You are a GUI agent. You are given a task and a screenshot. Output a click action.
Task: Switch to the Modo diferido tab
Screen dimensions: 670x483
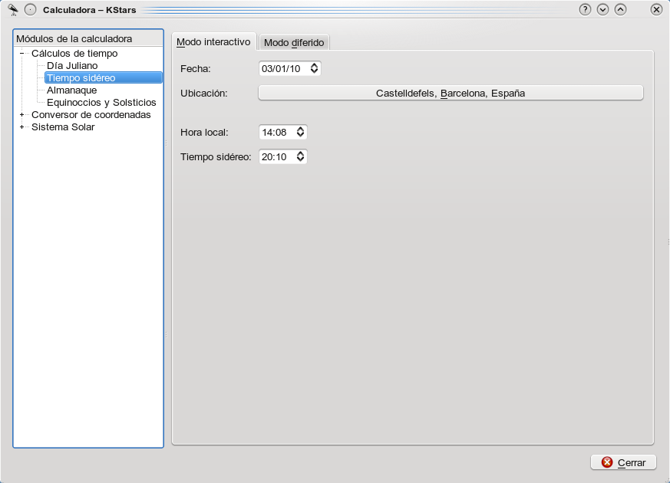click(x=294, y=43)
